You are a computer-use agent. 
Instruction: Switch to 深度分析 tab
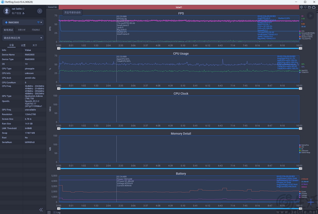22,30
